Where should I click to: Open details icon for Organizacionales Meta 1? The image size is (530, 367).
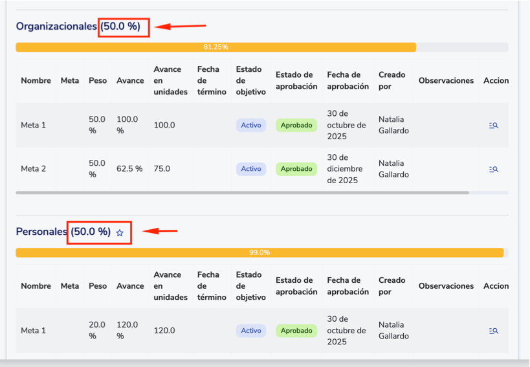pos(494,126)
